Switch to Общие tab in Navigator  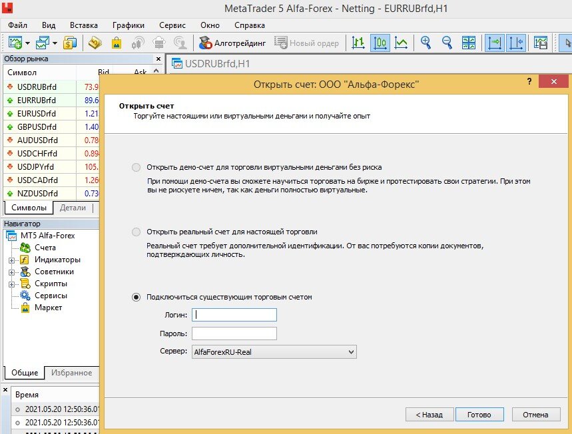click(25, 373)
